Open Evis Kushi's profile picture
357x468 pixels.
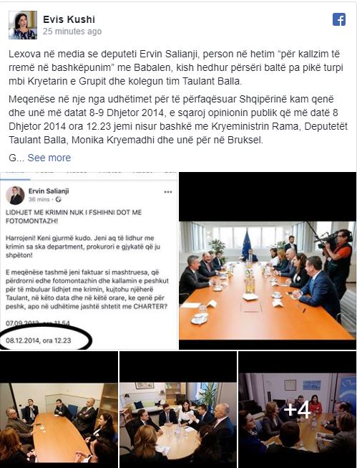point(23,25)
